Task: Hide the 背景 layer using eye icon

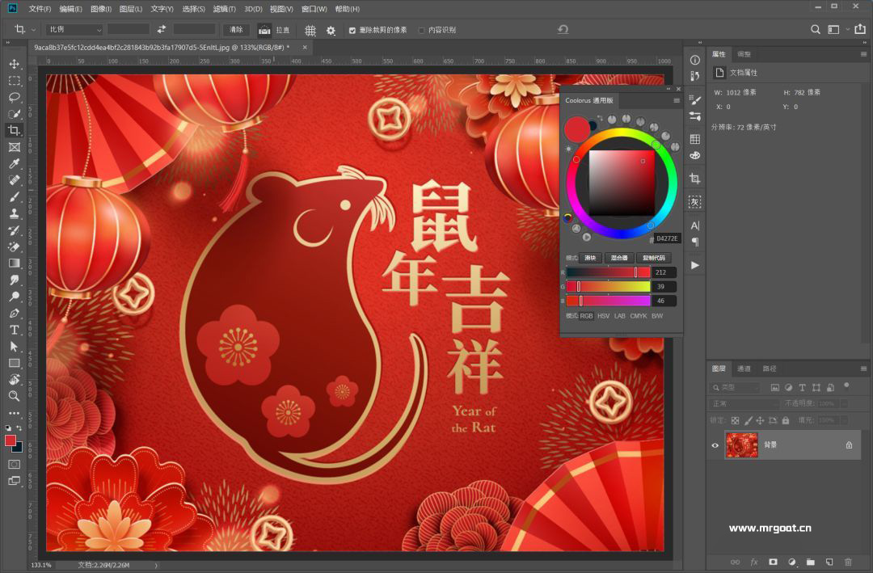Action: click(715, 444)
